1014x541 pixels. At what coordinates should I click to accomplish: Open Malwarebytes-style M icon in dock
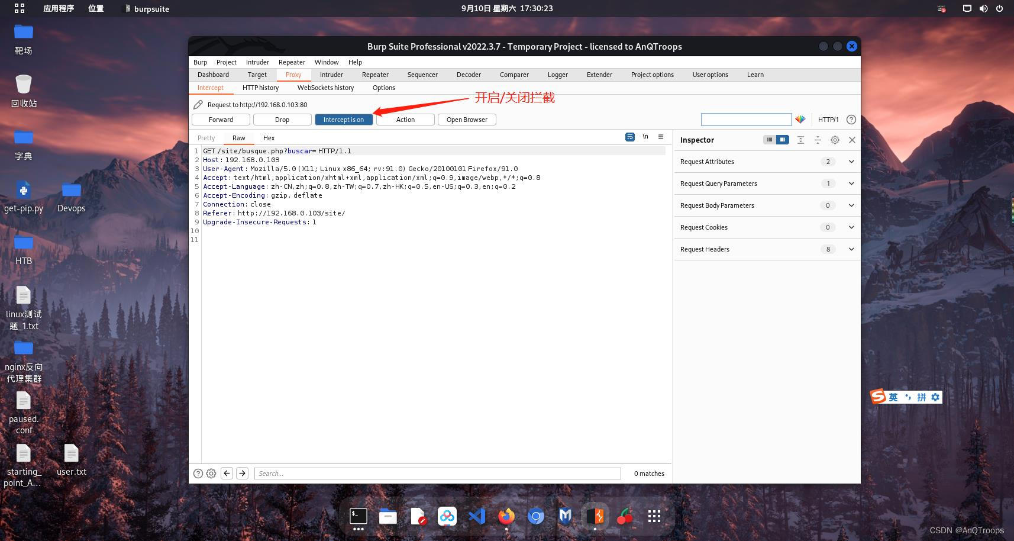coord(565,517)
